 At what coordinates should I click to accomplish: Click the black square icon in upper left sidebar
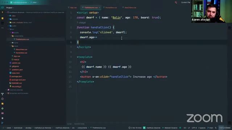(x=3, y=23)
